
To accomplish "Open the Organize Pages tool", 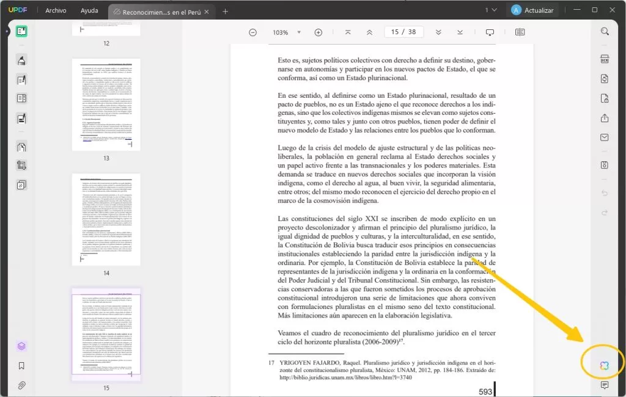I will coord(21,147).
